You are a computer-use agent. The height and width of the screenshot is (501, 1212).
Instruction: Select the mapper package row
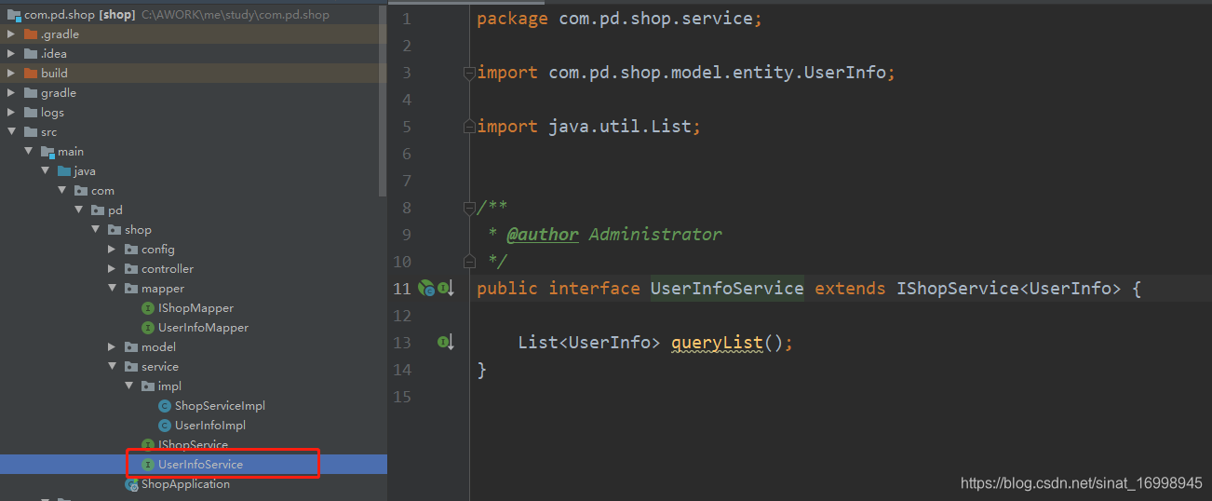tap(194, 289)
